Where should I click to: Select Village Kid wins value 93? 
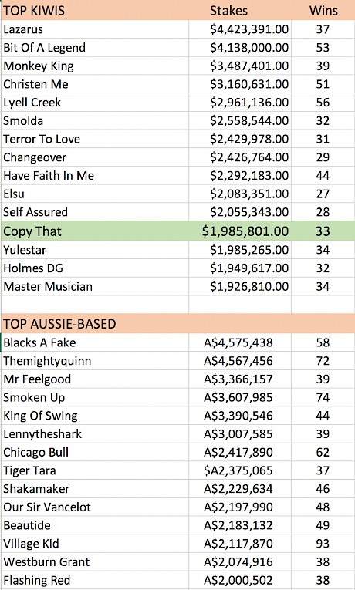tap(323, 544)
